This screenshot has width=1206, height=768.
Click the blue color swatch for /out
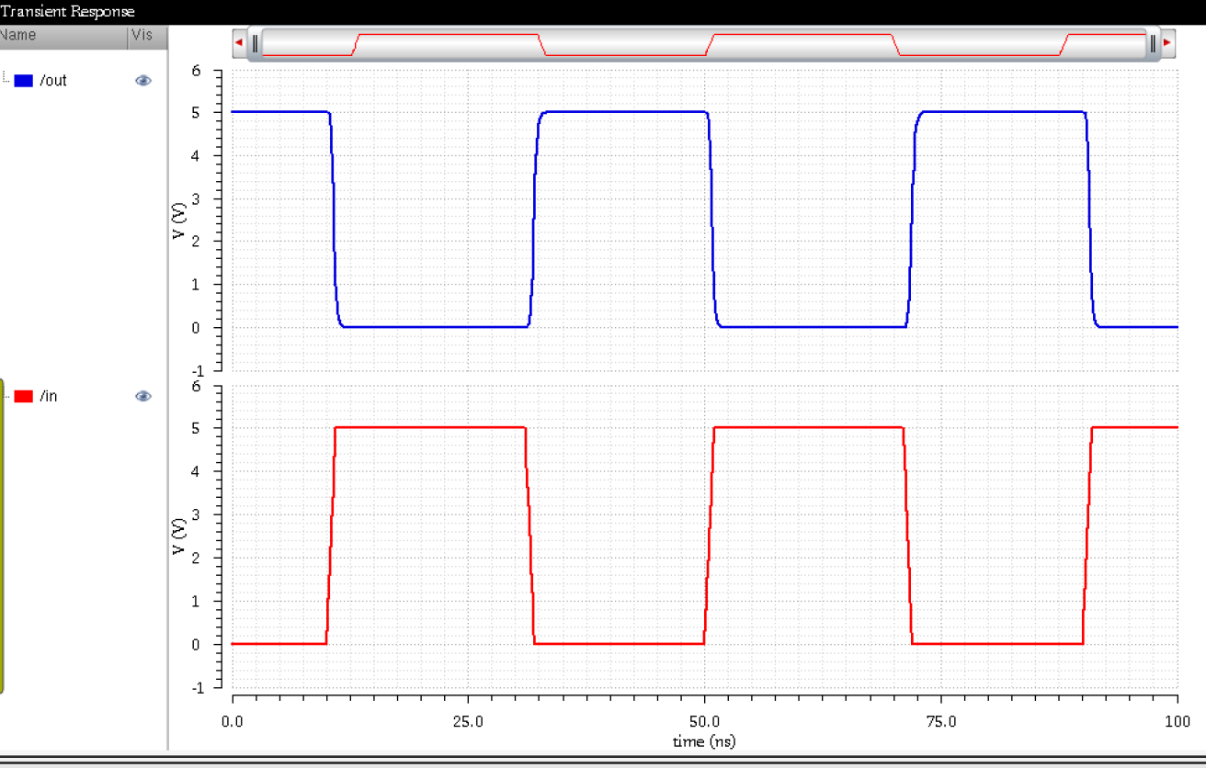[24, 81]
